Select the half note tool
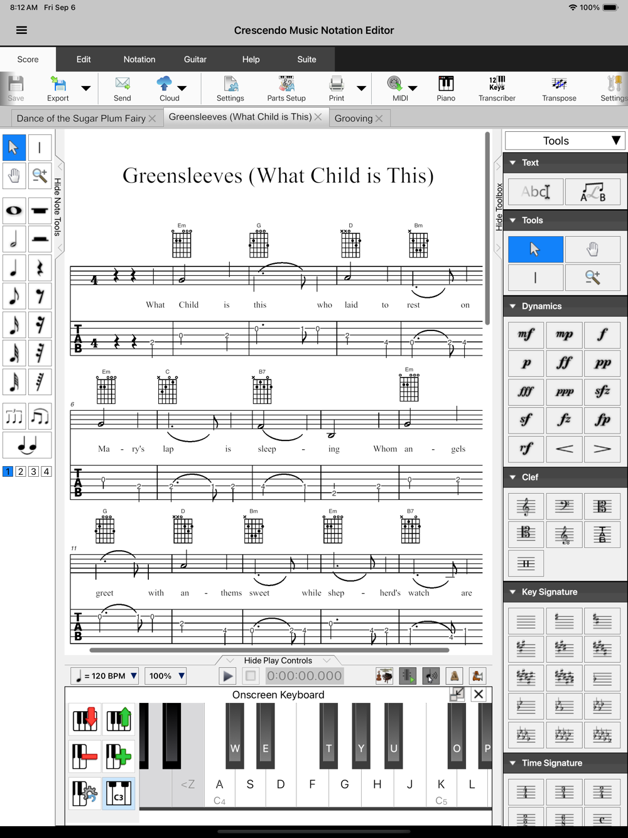The height and width of the screenshot is (838, 628). click(14, 239)
